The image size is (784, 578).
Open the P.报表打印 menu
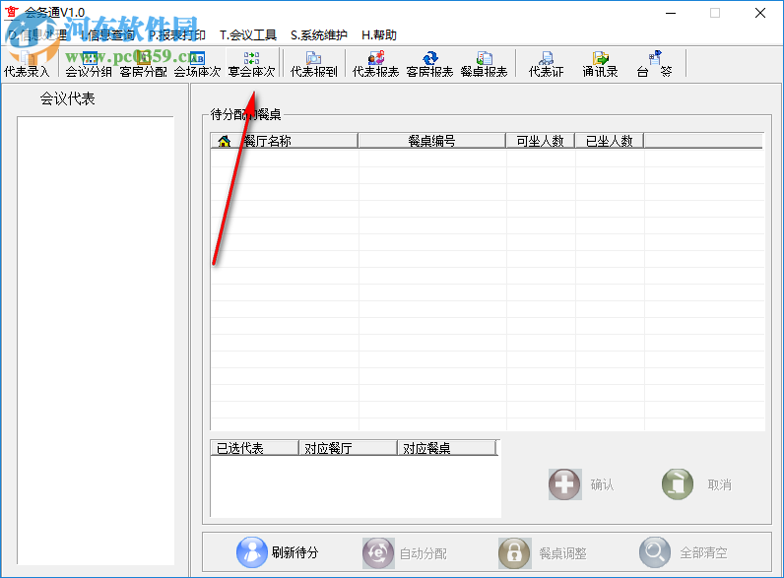177,35
